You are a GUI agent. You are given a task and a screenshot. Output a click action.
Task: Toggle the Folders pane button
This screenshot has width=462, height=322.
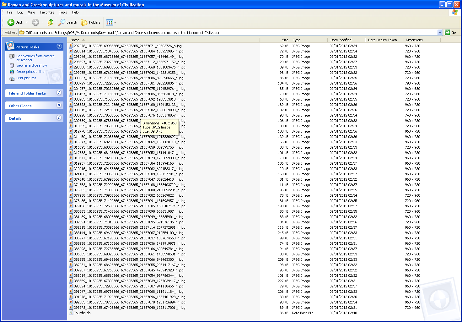(x=91, y=22)
